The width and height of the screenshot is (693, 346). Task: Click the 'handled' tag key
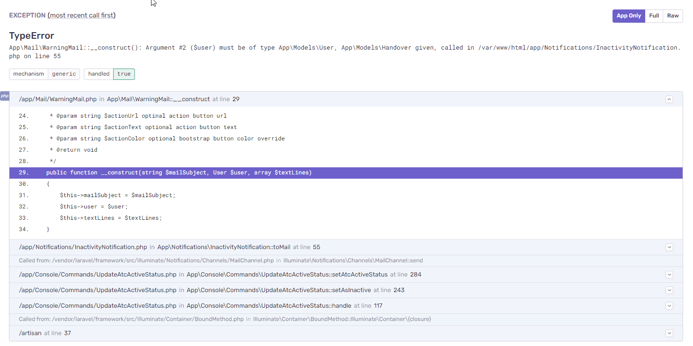[x=98, y=74]
